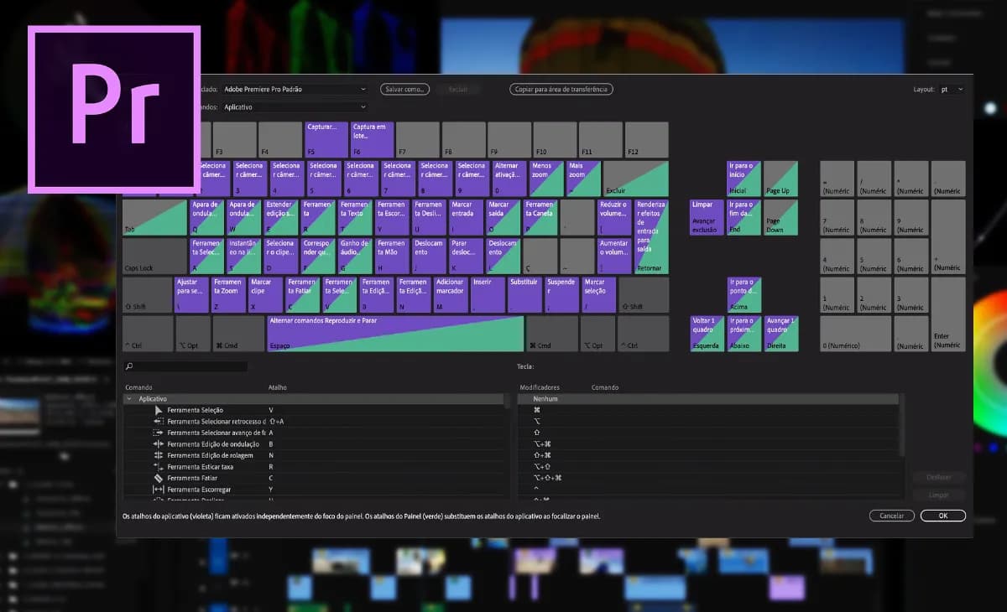Select the Marcar entrada I key
Image resolution: width=1007 pixels, height=612 pixels.
point(467,217)
